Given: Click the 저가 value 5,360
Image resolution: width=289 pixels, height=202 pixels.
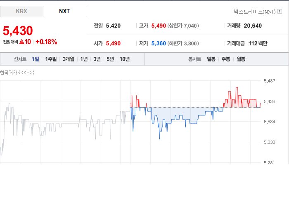Looking at the screenshot, I should [159, 43].
